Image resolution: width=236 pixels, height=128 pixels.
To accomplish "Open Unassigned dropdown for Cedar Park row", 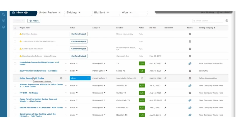I will (99, 100).
